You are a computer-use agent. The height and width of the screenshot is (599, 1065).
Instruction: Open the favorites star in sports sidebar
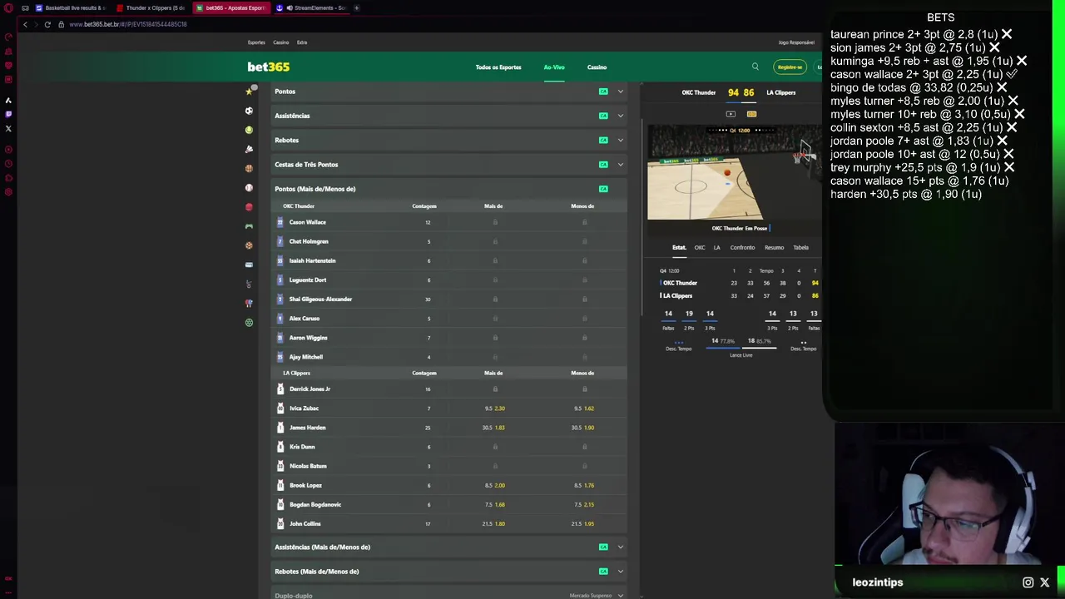[249, 91]
